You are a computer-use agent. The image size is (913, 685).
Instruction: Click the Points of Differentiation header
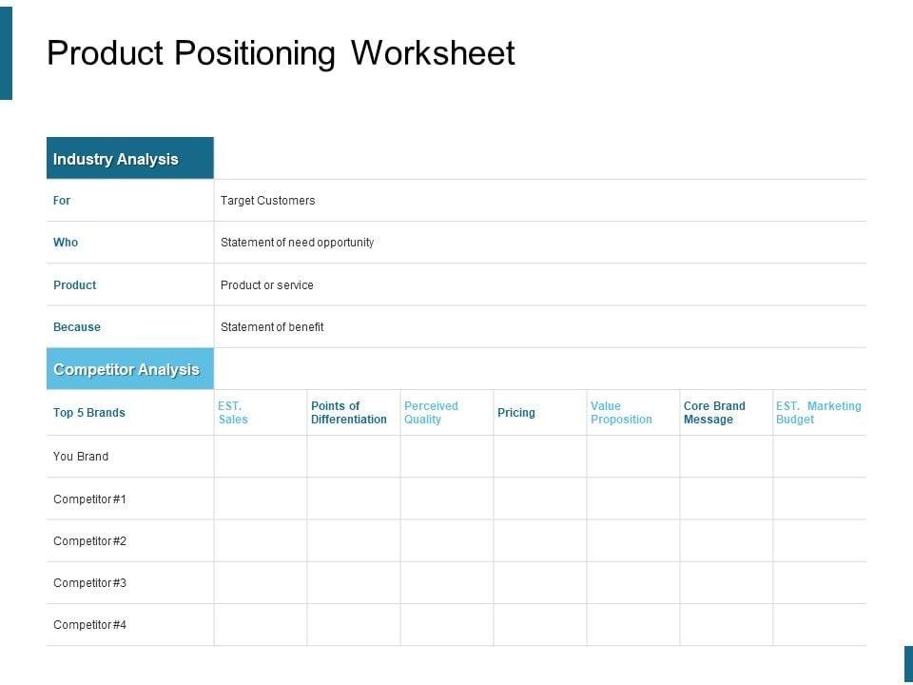[349, 413]
